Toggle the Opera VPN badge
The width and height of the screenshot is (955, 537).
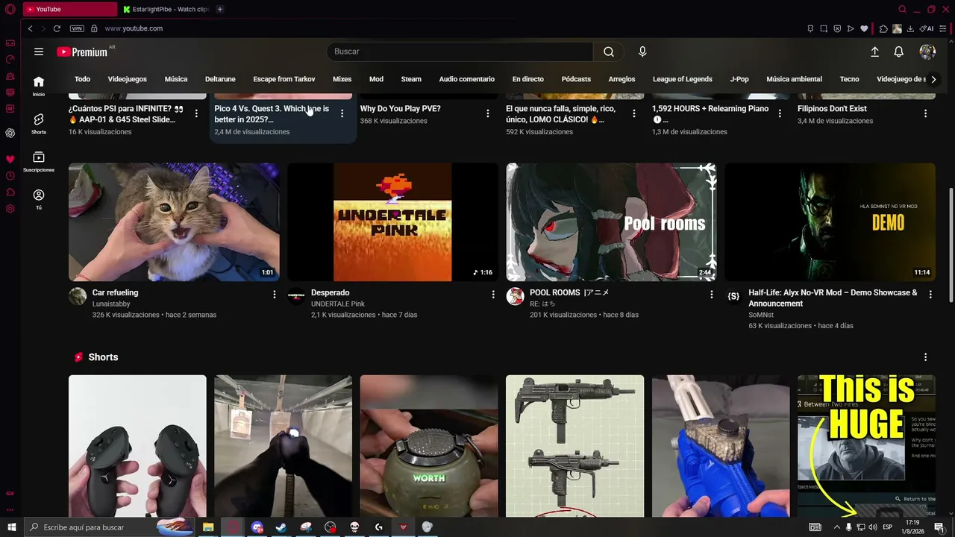pos(77,28)
